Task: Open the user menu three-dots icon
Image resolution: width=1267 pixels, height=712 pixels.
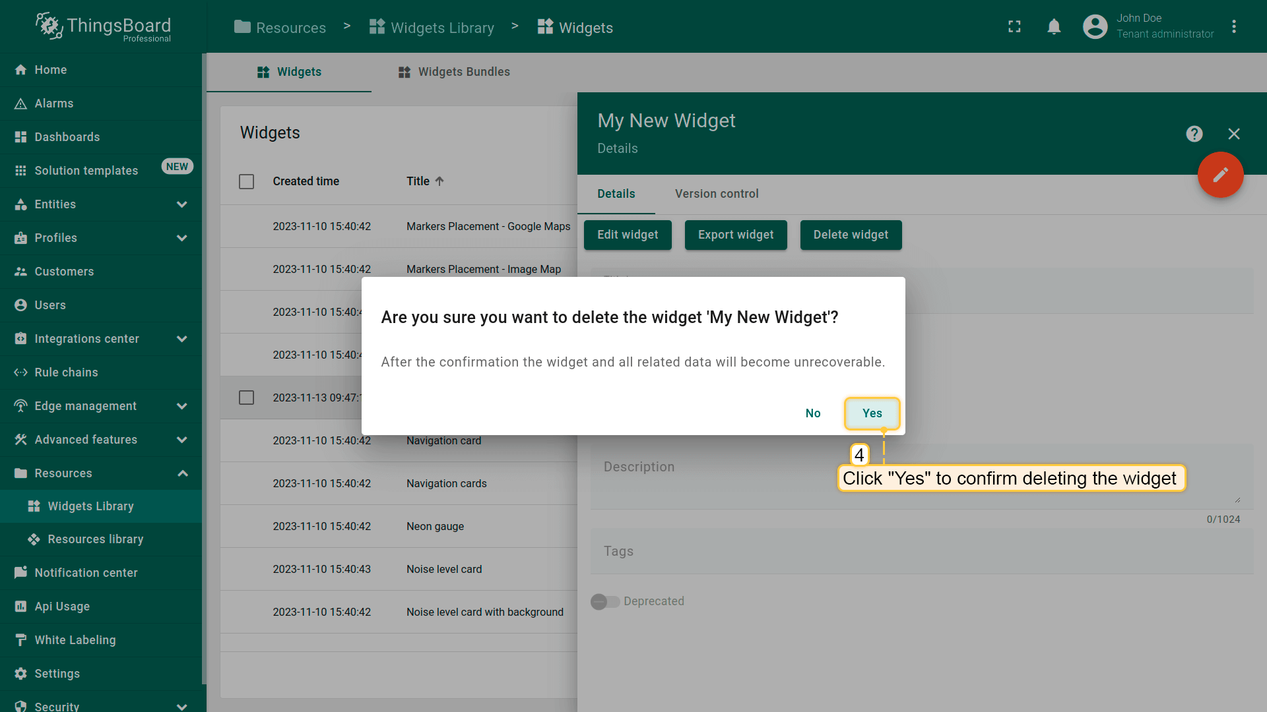Action: coord(1233,27)
